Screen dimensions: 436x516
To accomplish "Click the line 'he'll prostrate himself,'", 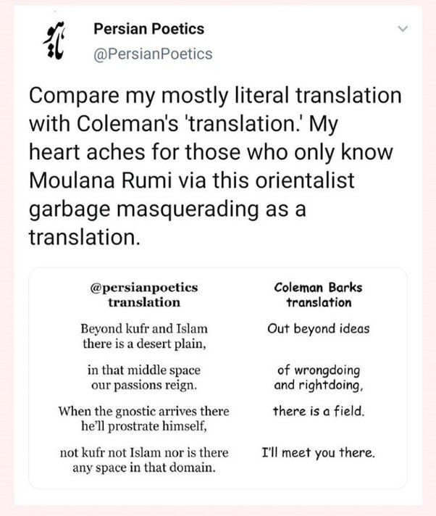I will point(144,426).
